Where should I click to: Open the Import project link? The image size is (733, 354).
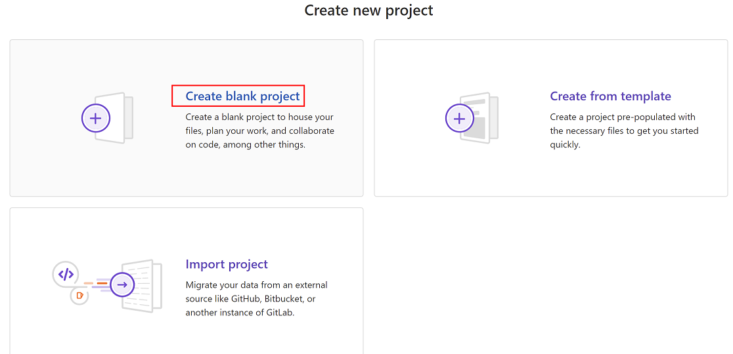pyautogui.click(x=227, y=264)
